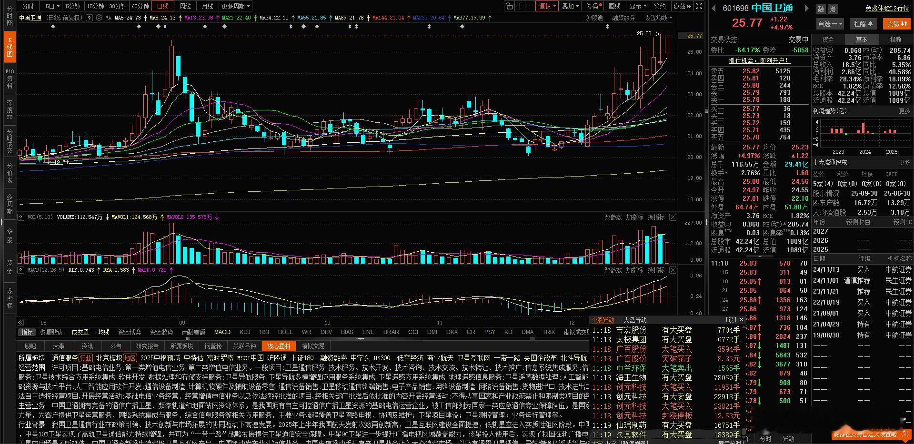Open the MA settings gear icon

[x=99, y=18]
